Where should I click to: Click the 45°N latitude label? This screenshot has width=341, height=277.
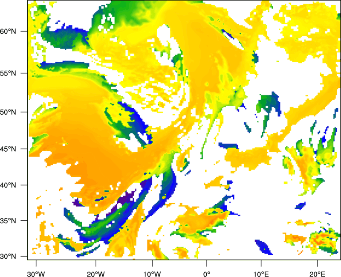(x=8, y=149)
